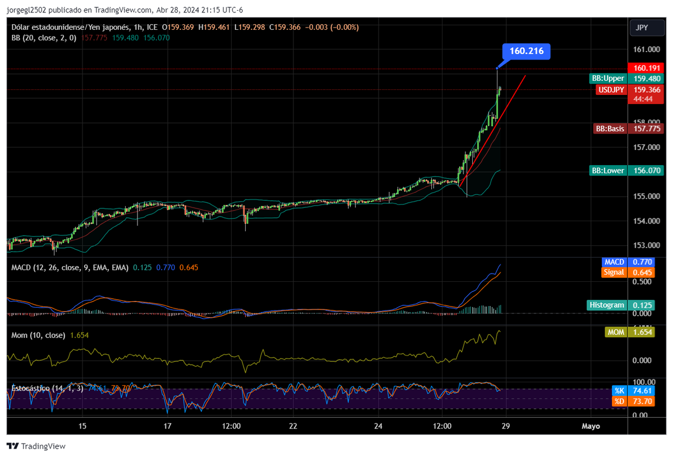673x457 pixels.
Task: Click the 157.775 tag beside BB:Basis
Action: click(647, 129)
